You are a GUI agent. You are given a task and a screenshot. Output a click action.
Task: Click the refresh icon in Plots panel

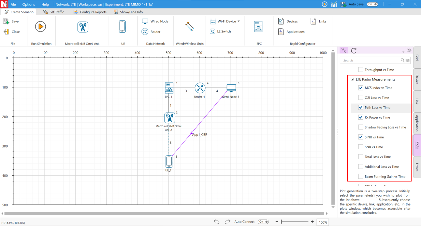click(x=354, y=50)
